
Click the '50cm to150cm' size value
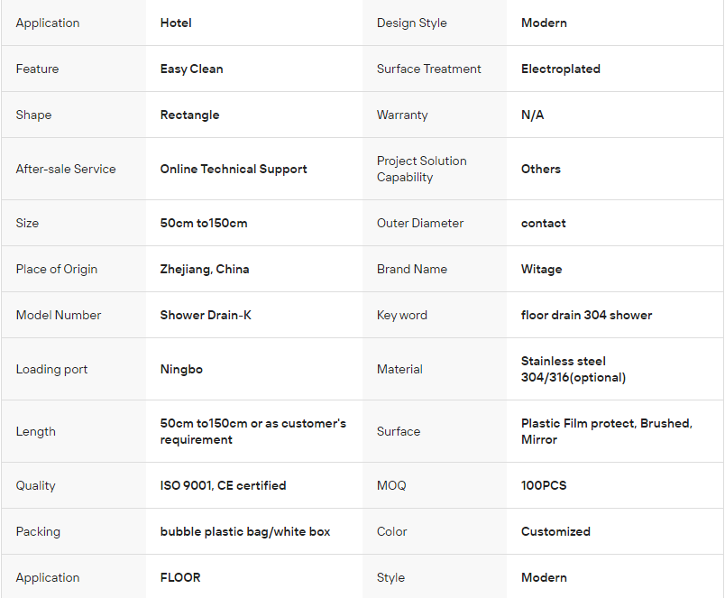(x=204, y=223)
